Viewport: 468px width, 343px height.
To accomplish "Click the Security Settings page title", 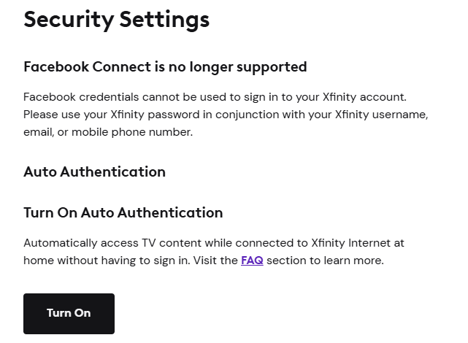I will (x=116, y=20).
